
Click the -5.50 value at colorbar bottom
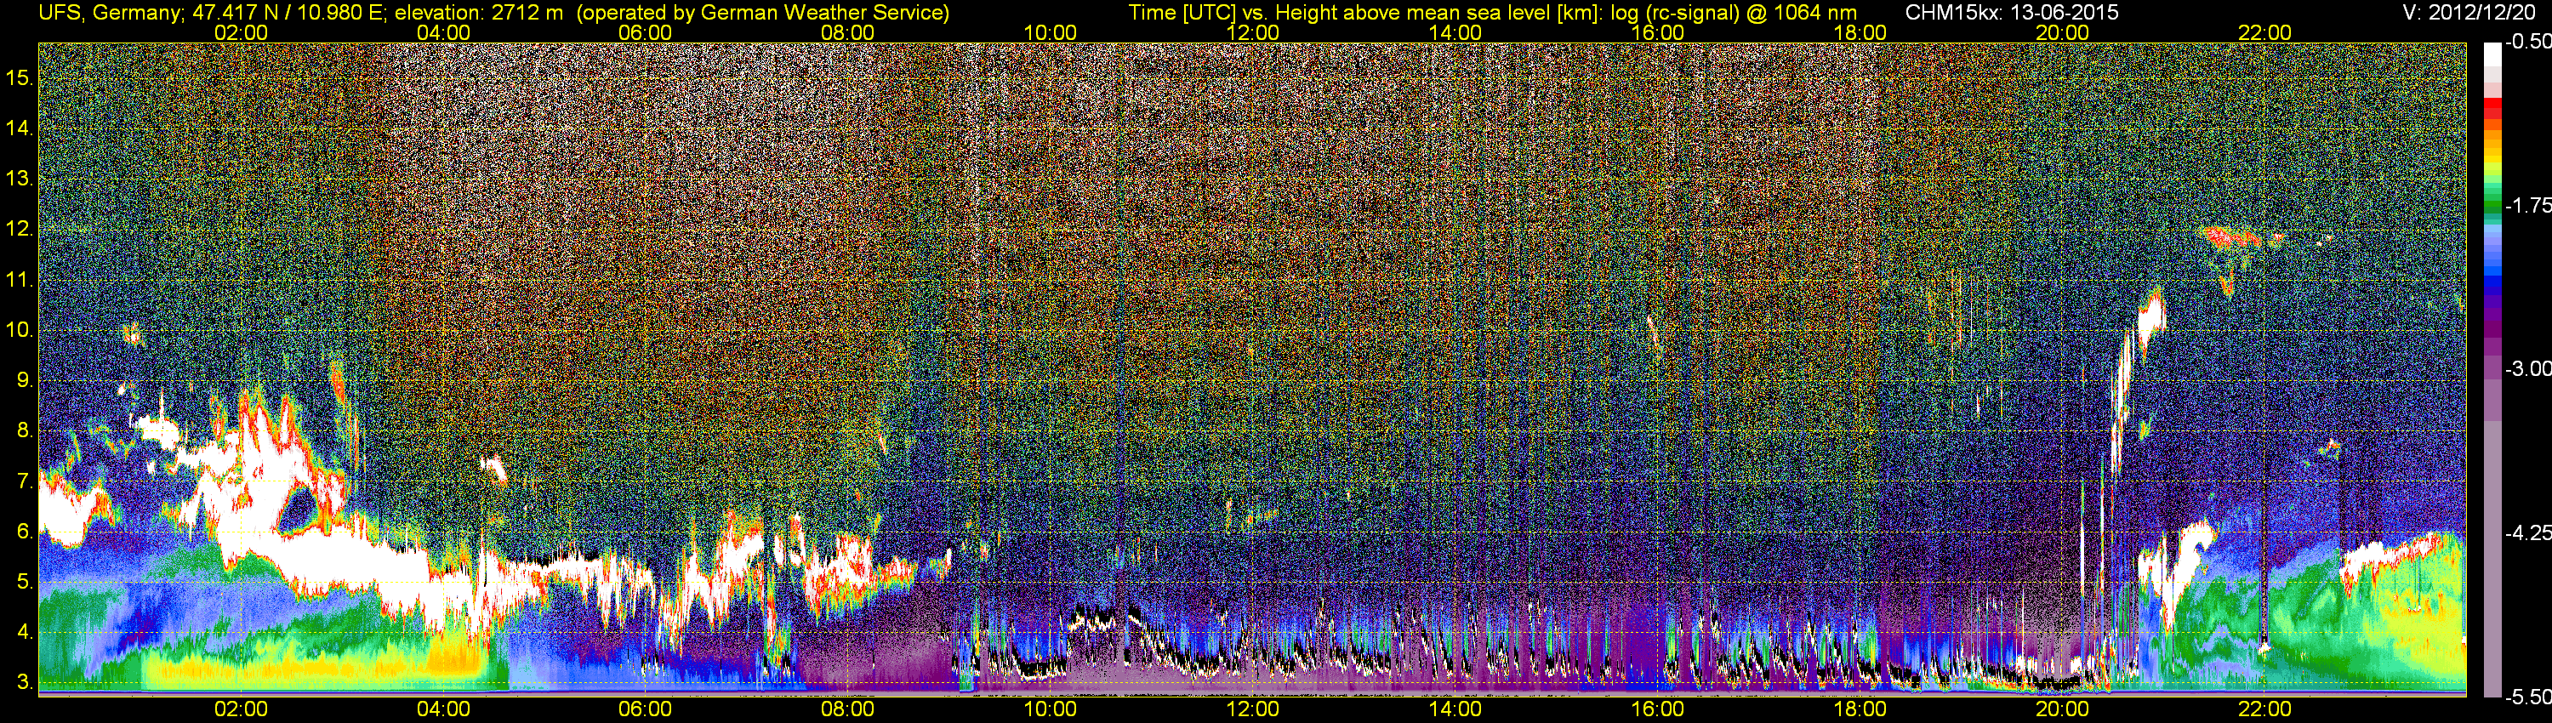pyautogui.click(x=2528, y=697)
